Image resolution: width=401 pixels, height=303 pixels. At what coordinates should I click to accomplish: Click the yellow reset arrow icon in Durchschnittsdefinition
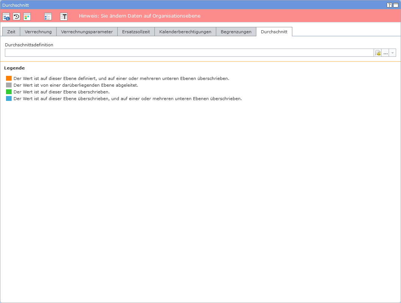pyautogui.click(x=378, y=53)
